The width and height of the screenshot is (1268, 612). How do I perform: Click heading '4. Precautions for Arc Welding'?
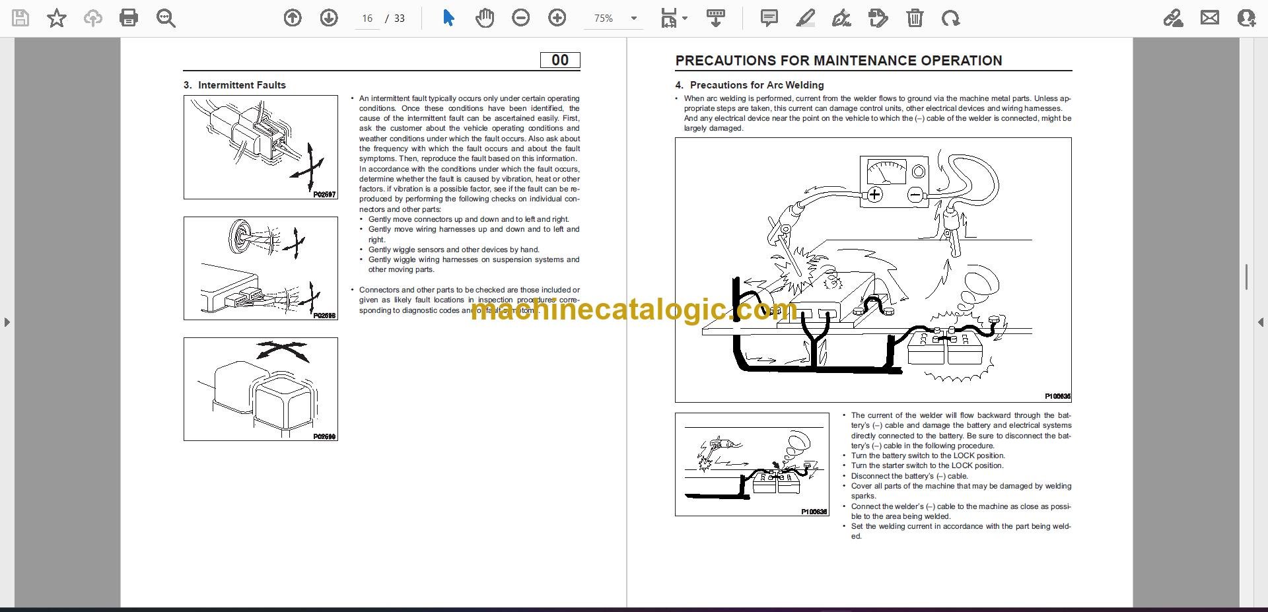[x=750, y=85]
